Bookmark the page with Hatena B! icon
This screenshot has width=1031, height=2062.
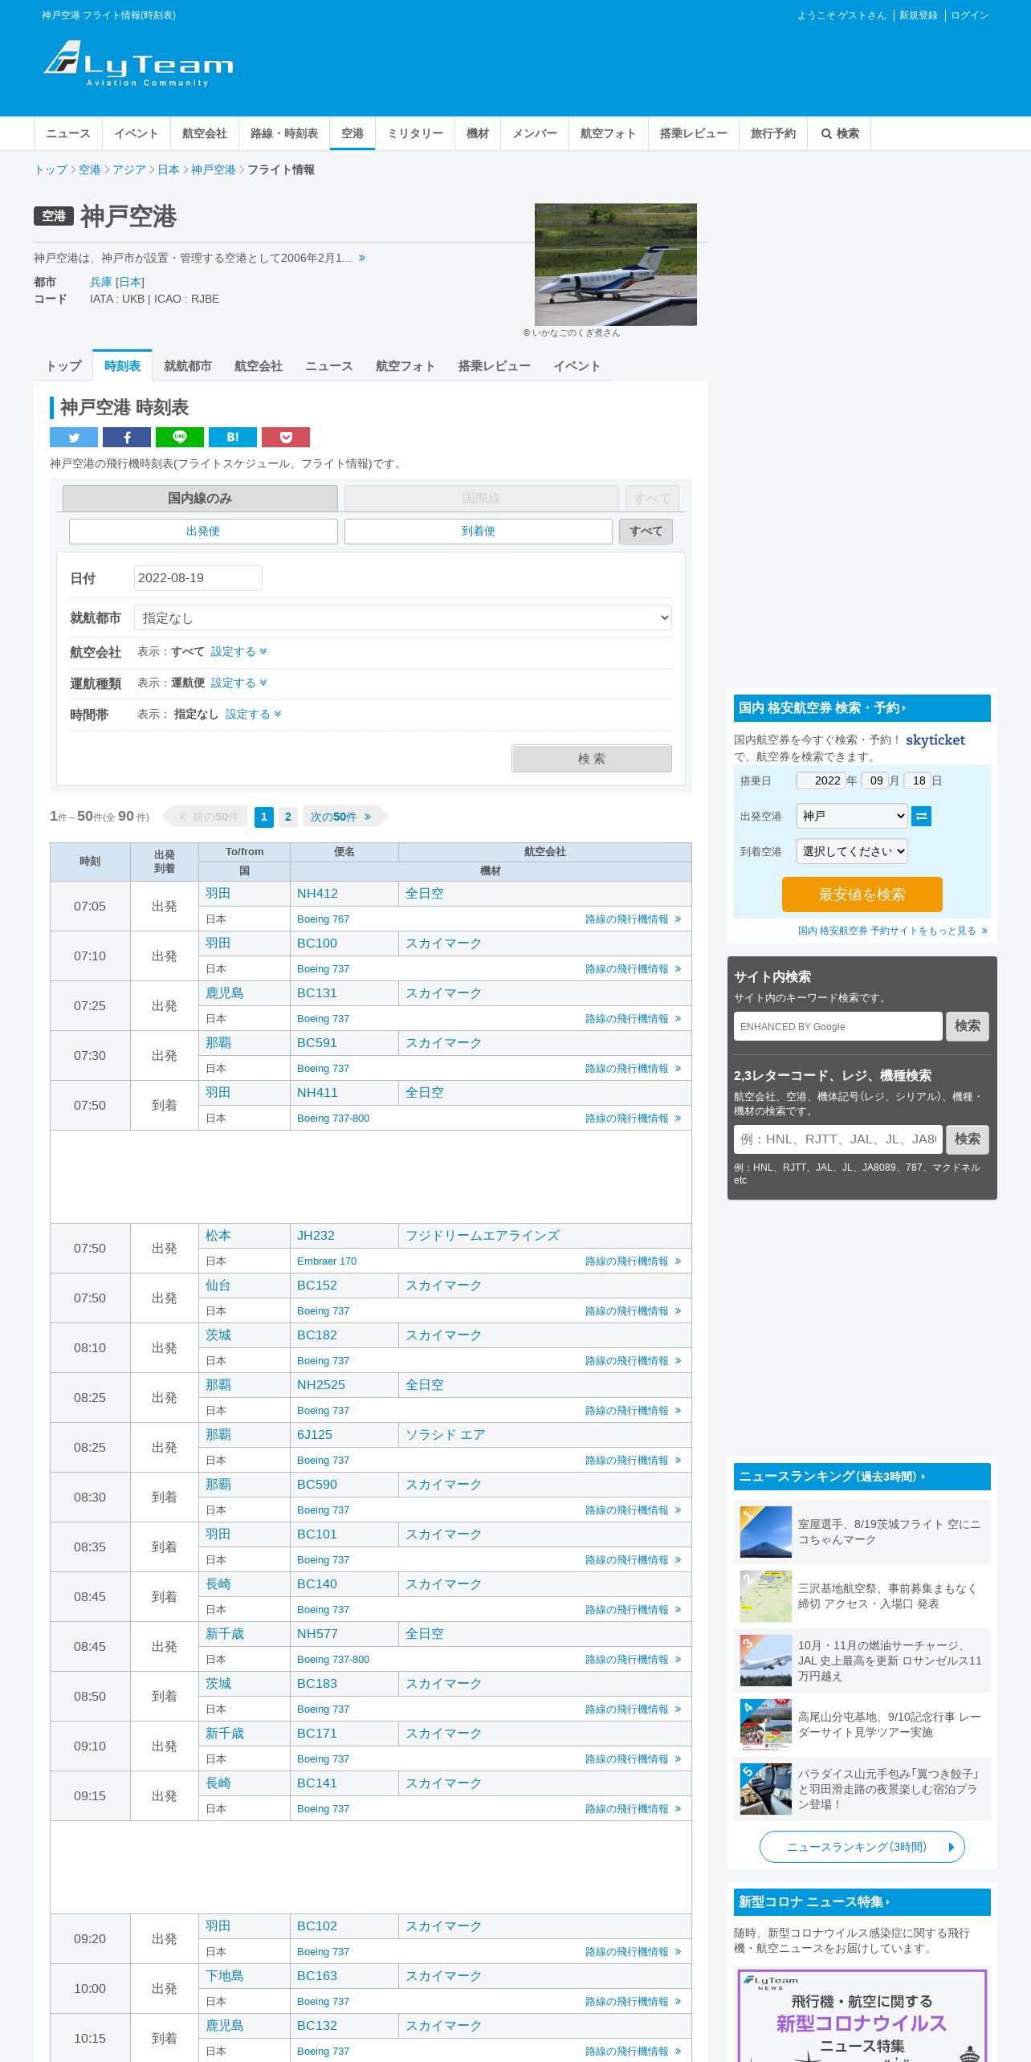[233, 437]
